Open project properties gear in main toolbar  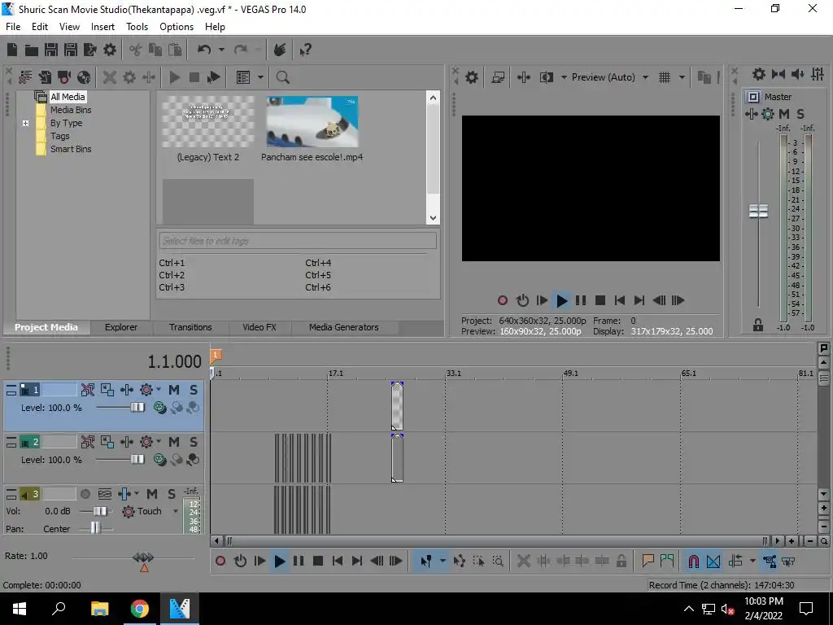[x=110, y=50]
